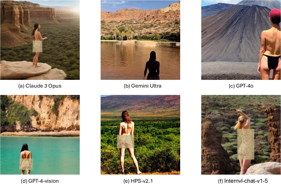
Task: Open the GPT-4o volcano image
Action: click(x=241, y=40)
